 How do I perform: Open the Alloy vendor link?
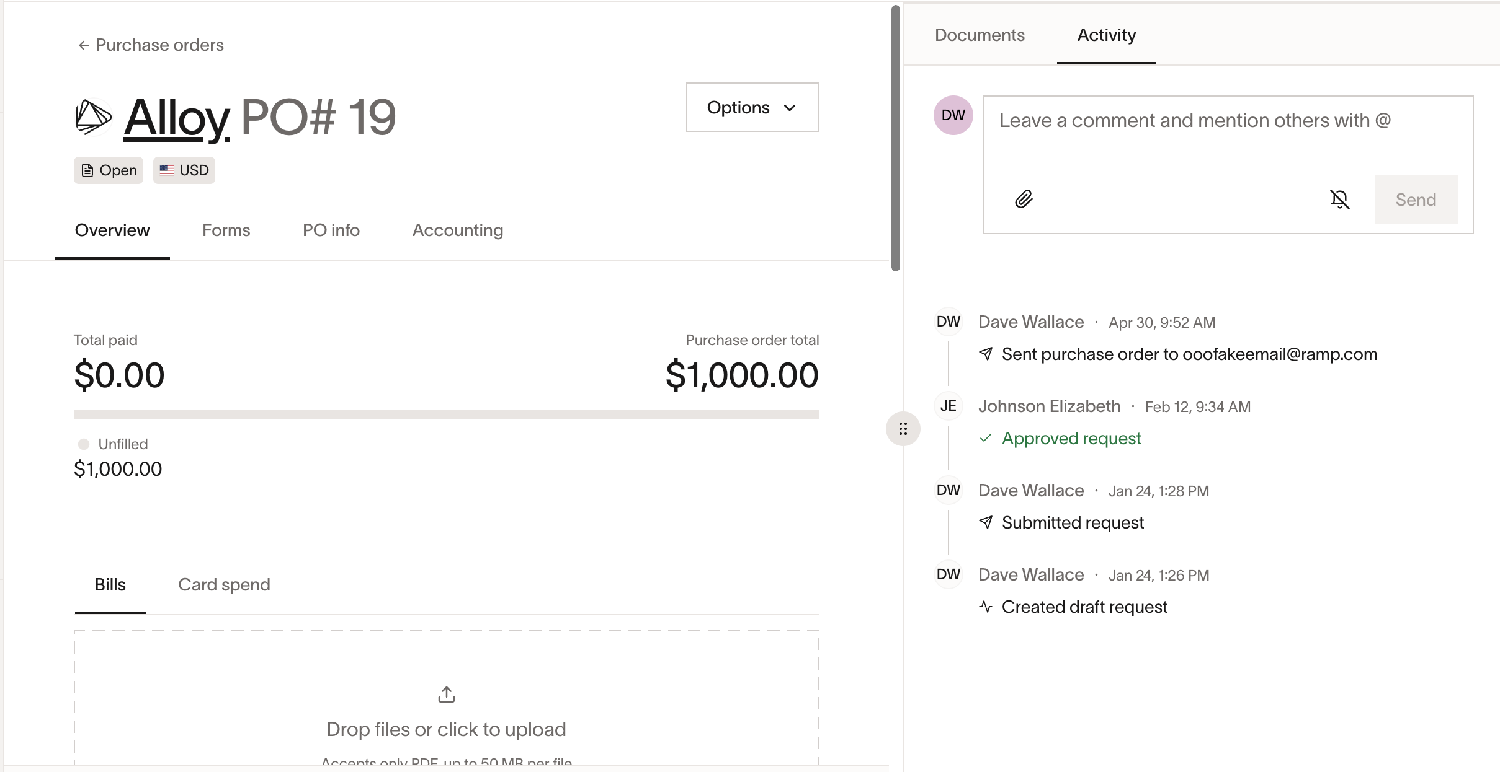177,118
